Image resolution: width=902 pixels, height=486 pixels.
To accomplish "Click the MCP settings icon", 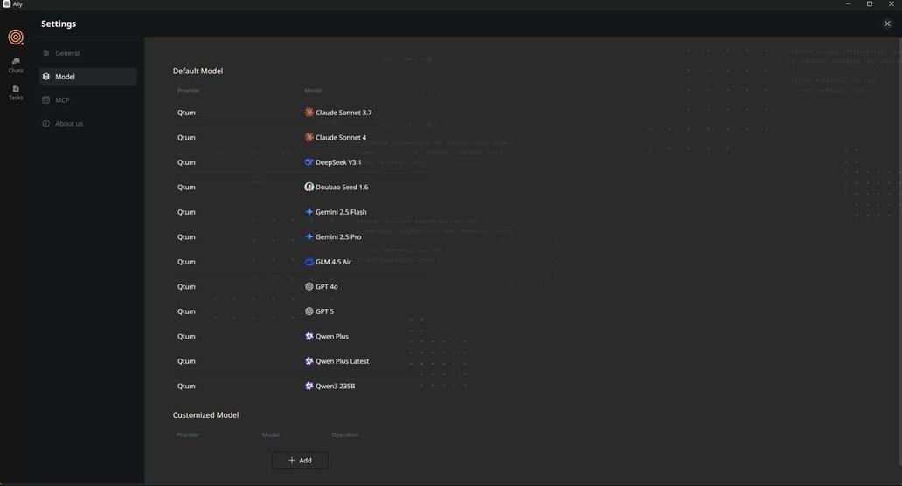I will 46,100.
